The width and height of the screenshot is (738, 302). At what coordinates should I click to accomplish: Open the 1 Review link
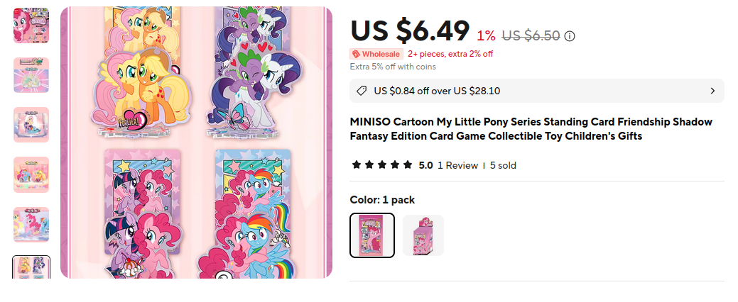click(x=457, y=165)
